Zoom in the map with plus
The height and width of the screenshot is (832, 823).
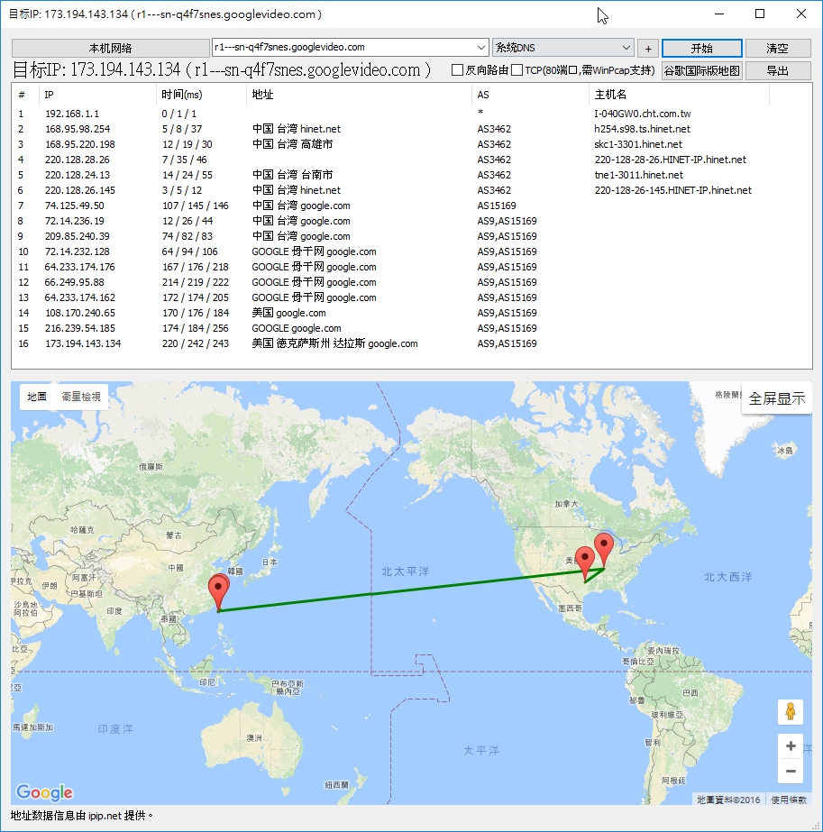791,746
